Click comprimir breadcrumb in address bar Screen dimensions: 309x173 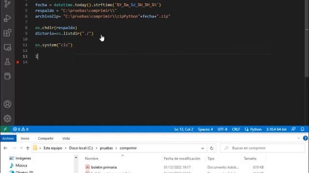[x=128, y=148]
